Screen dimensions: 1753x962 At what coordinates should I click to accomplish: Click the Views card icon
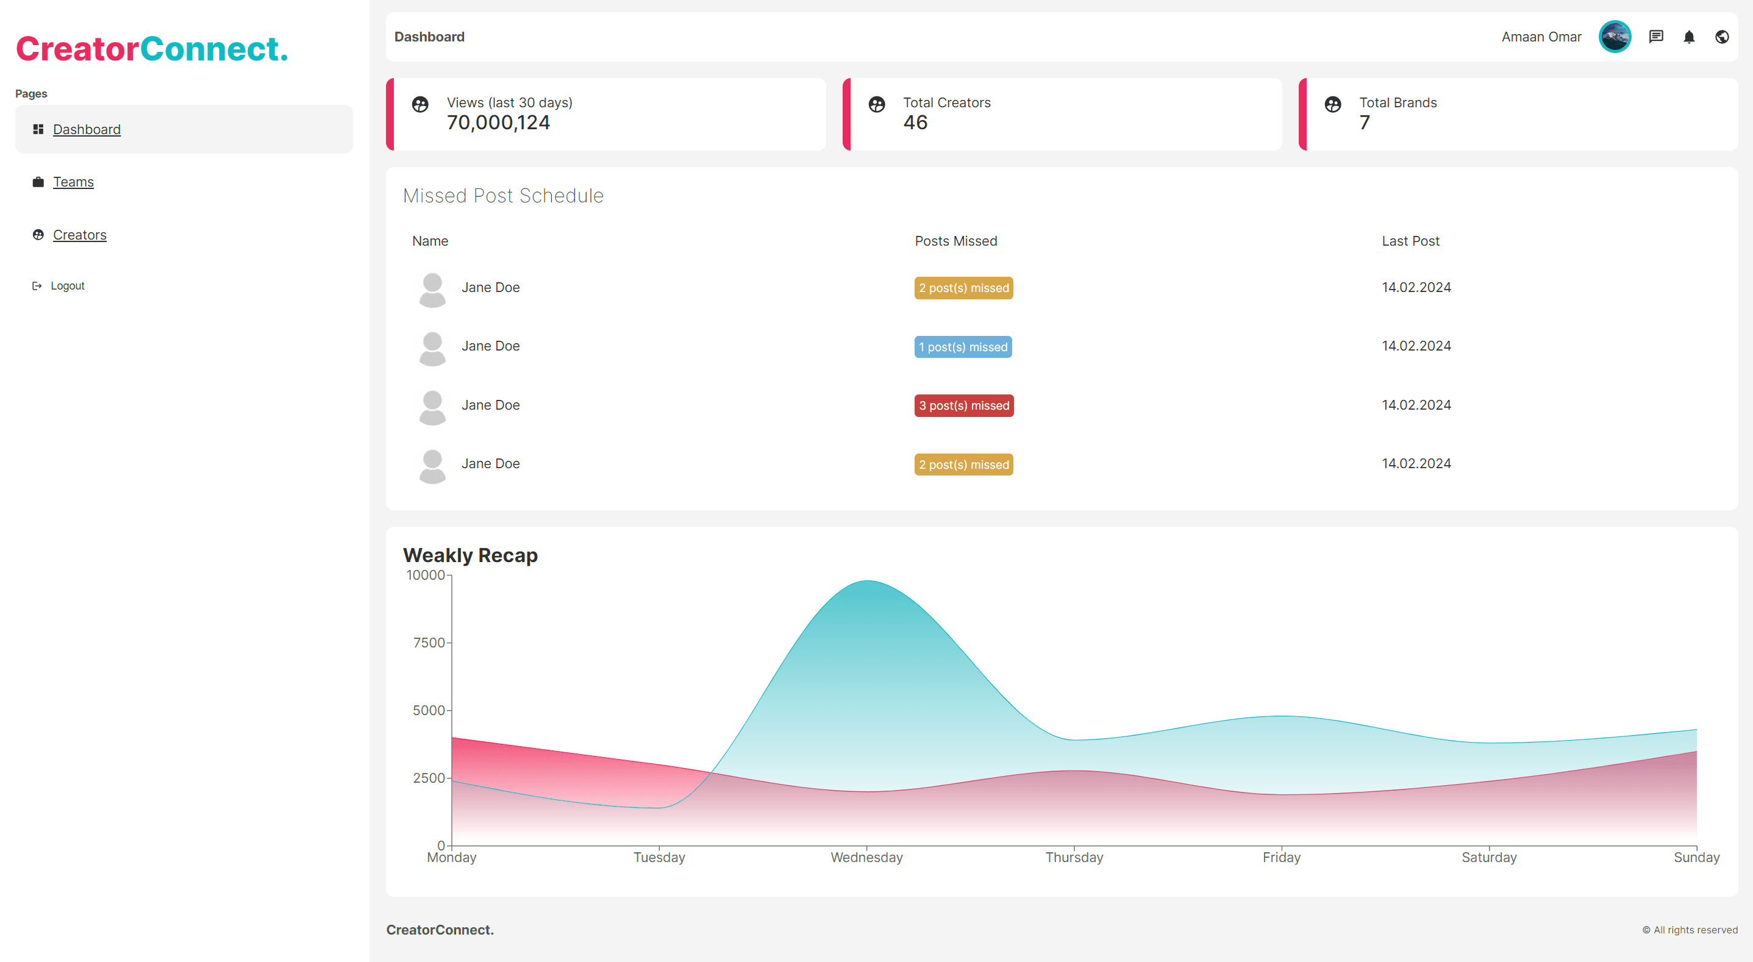click(x=420, y=104)
